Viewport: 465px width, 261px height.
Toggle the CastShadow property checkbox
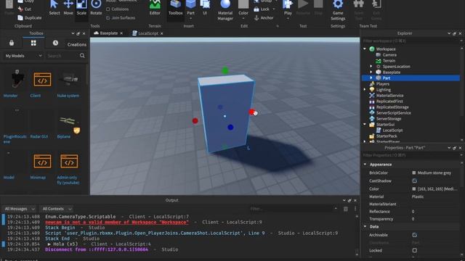coord(415,181)
